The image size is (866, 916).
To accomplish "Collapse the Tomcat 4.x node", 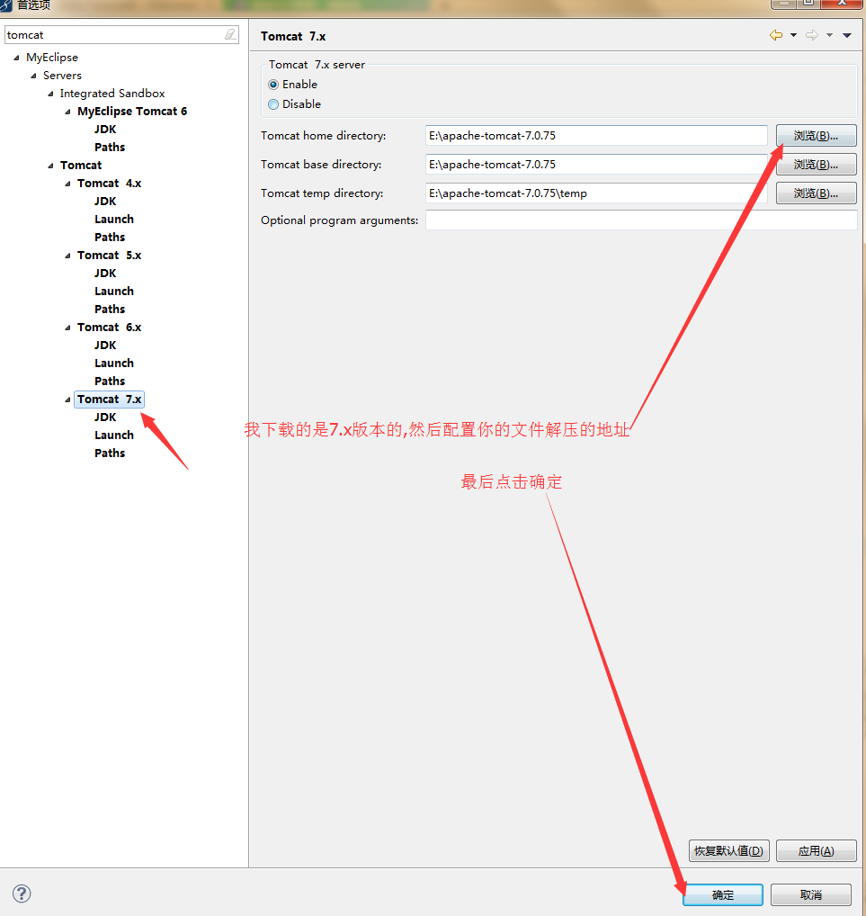I will (67, 184).
